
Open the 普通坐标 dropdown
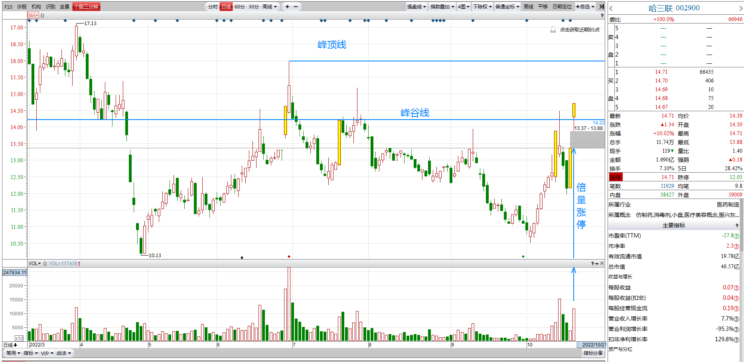(x=507, y=7)
